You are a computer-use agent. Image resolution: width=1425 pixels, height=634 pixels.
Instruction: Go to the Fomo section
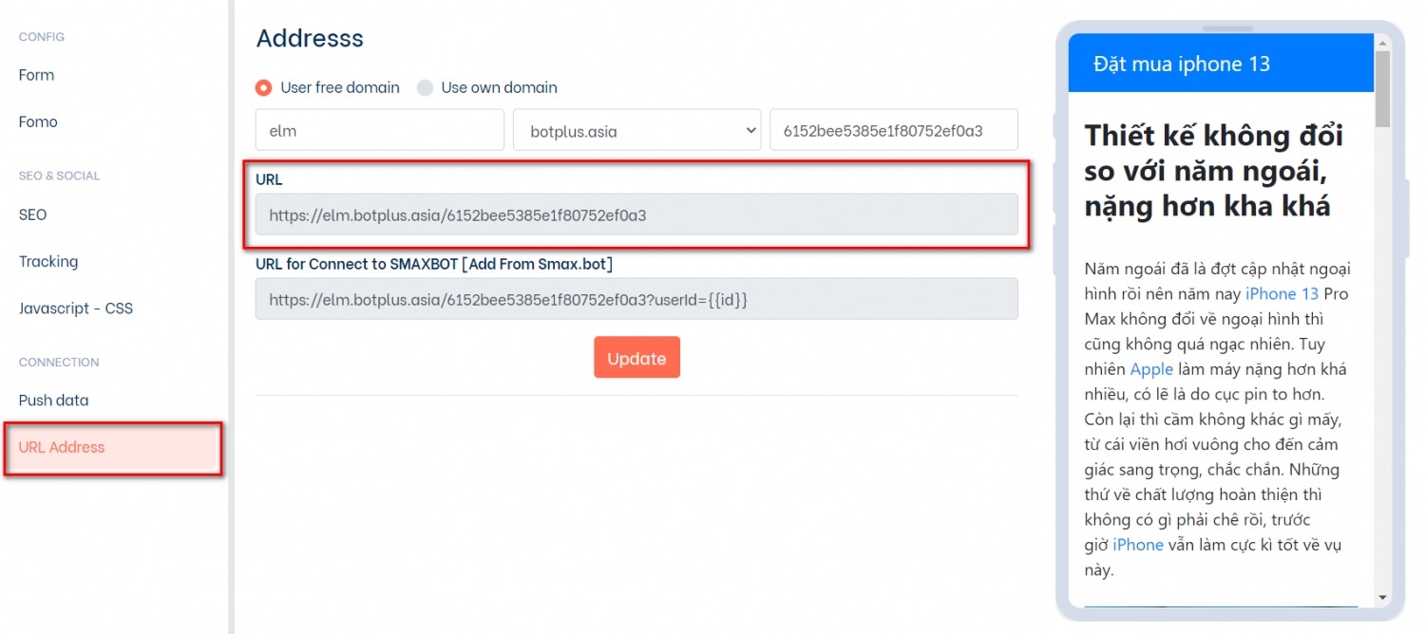point(38,121)
